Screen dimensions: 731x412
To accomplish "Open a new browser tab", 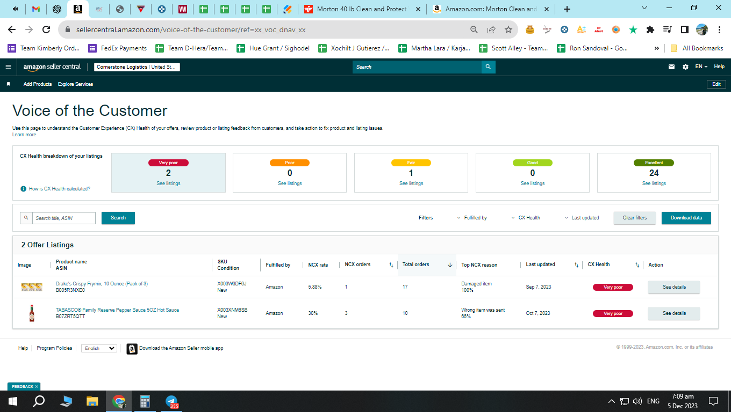I will [x=567, y=9].
